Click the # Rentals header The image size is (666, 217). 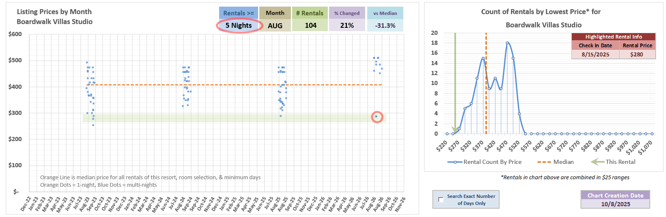tap(310, 13)
